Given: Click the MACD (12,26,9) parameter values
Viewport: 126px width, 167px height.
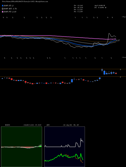Looking at the screenshot, I should (32, 125).
